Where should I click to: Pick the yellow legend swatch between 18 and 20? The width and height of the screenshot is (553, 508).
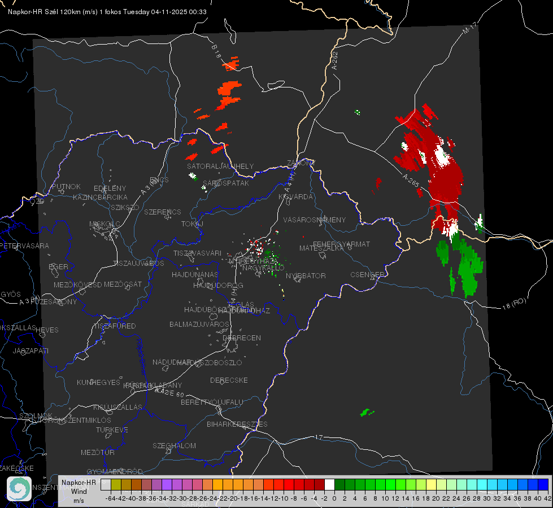tap(432, 485)
